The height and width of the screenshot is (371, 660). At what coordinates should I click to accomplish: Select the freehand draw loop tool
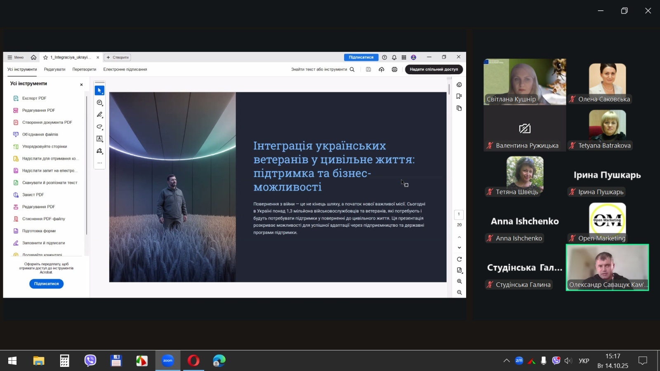click(99, 127)
